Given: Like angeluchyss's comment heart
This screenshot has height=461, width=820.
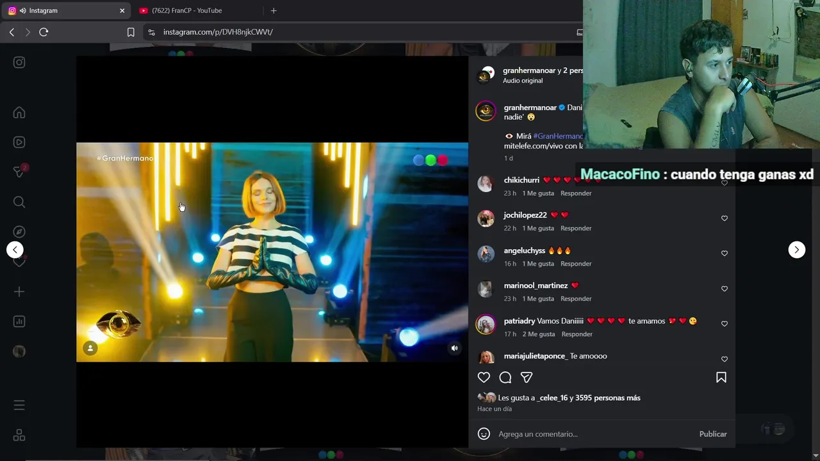Looking at the screenshot, I should [725, 254].
